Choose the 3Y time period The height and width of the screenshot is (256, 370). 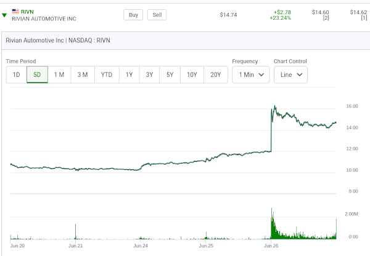(149, 74)
